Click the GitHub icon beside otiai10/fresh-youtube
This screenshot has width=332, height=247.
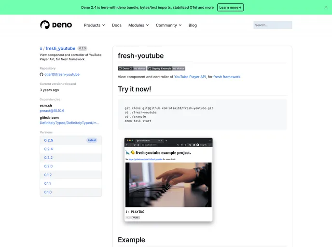coord(41,74)
